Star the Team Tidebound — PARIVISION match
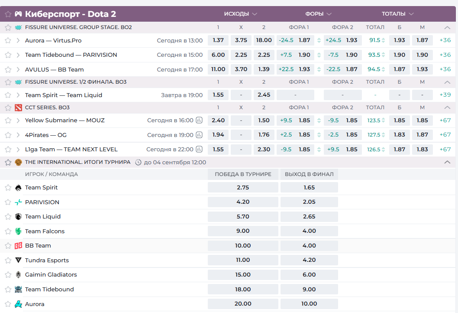The width and height of the screenshot is (458, 313). tap(8, 55)
